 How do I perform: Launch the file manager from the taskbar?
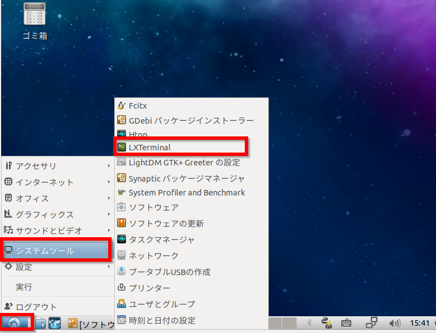[x=40, y=324]
